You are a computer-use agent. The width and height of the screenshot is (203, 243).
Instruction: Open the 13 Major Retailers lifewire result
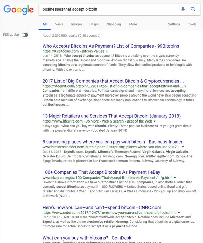point(112,116)
